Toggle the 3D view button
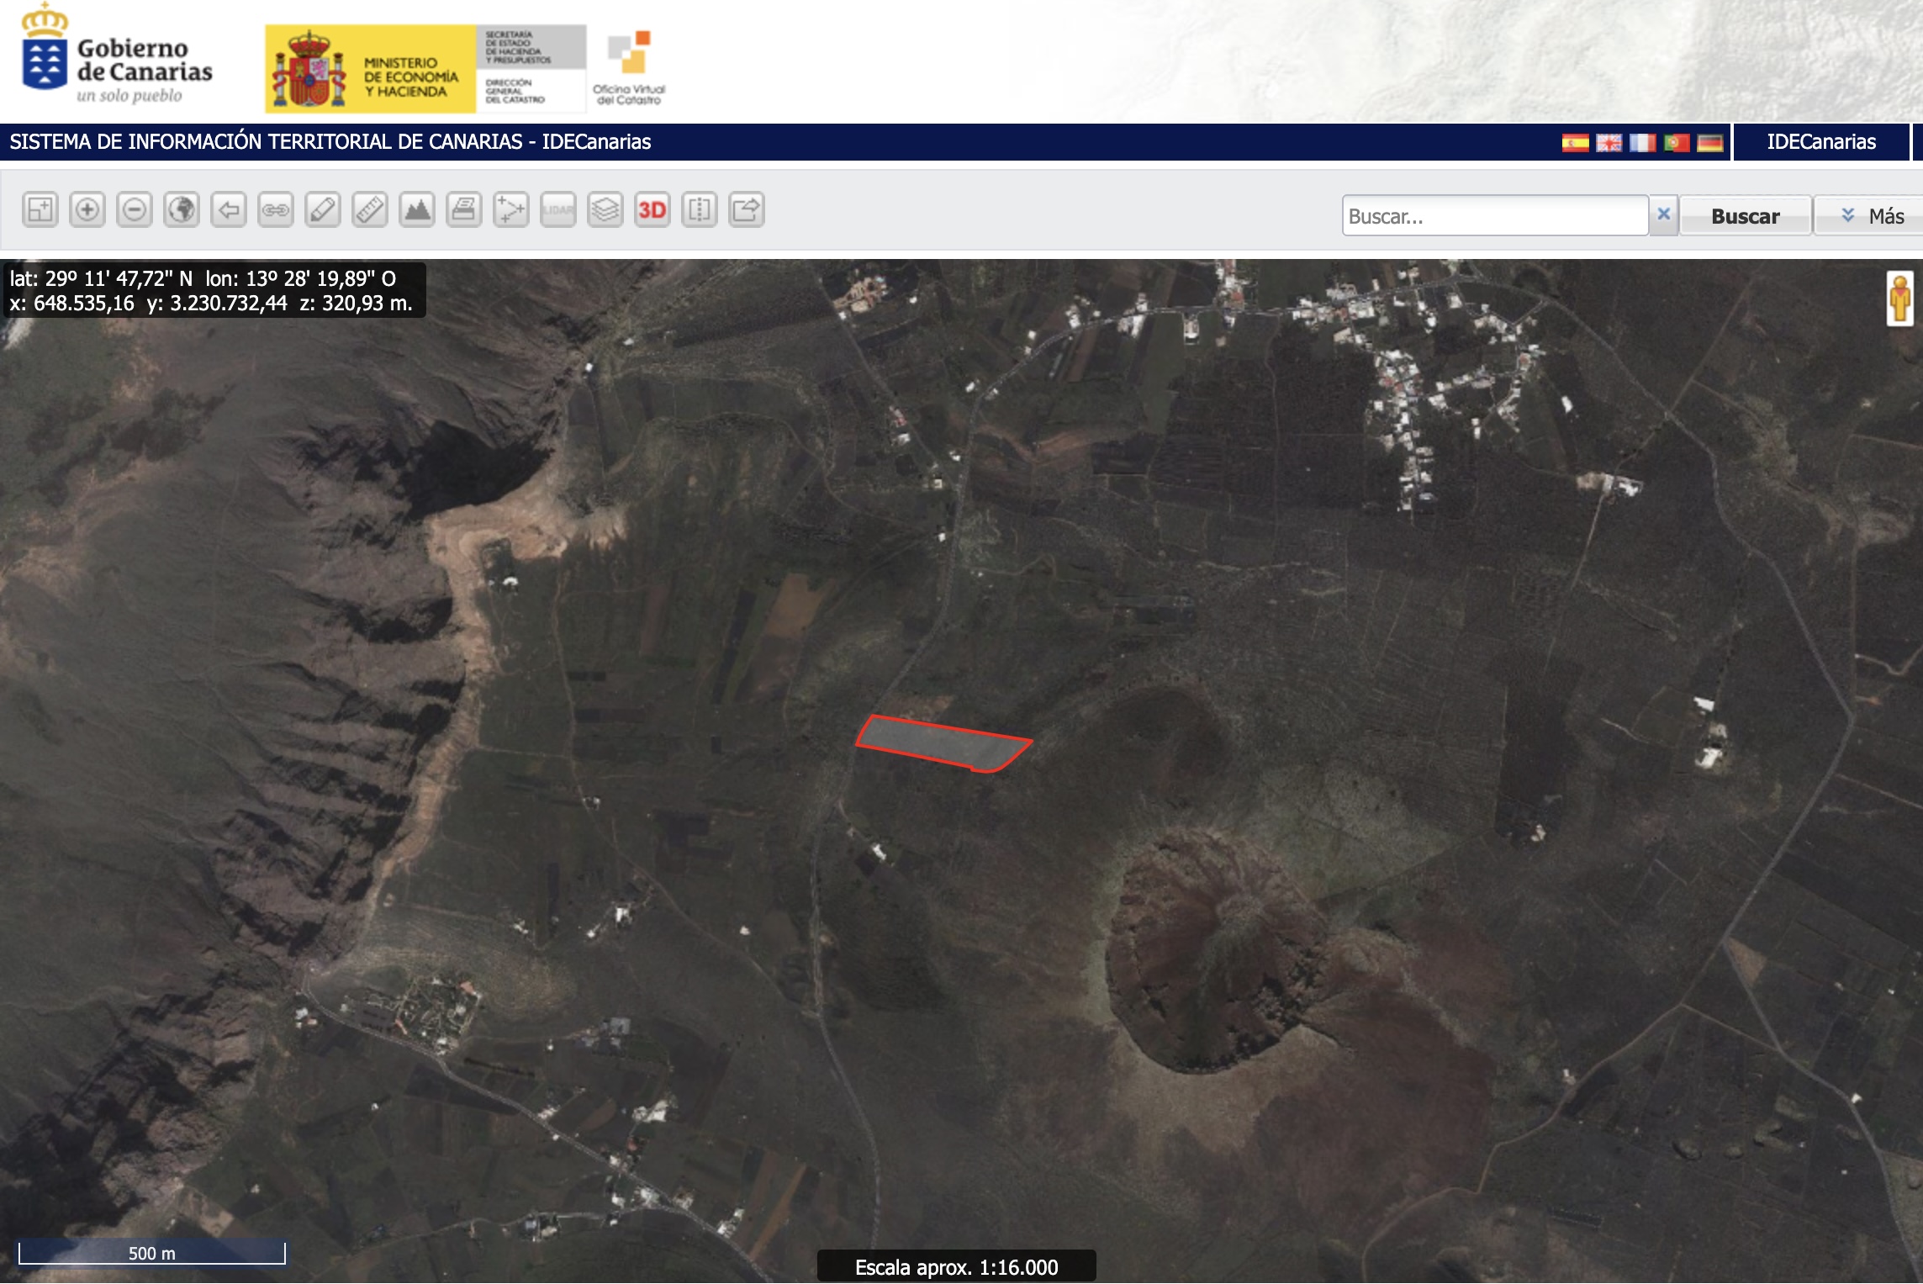This screenshot has height=1284, width=1923. (652, 210)
